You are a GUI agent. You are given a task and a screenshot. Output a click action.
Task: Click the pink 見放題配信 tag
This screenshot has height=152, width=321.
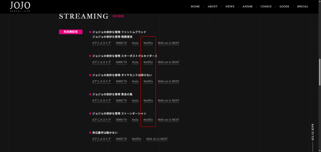[x=71, y=32]
